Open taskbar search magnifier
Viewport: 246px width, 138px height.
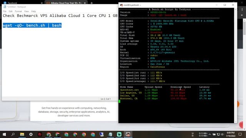[x=13, y=135]
